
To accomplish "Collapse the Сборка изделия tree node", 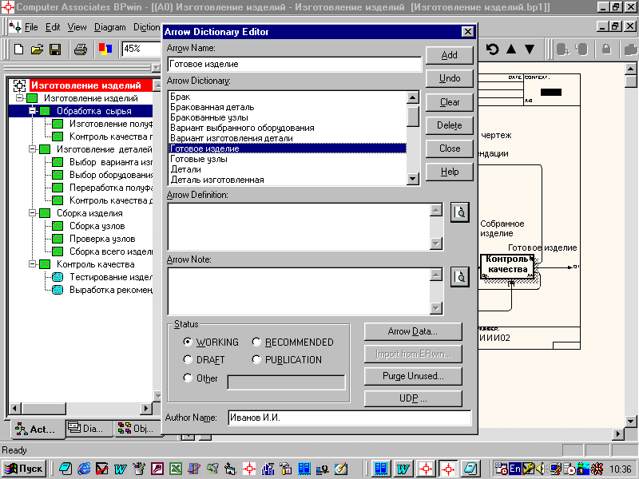I will click(x=32, y=213).
